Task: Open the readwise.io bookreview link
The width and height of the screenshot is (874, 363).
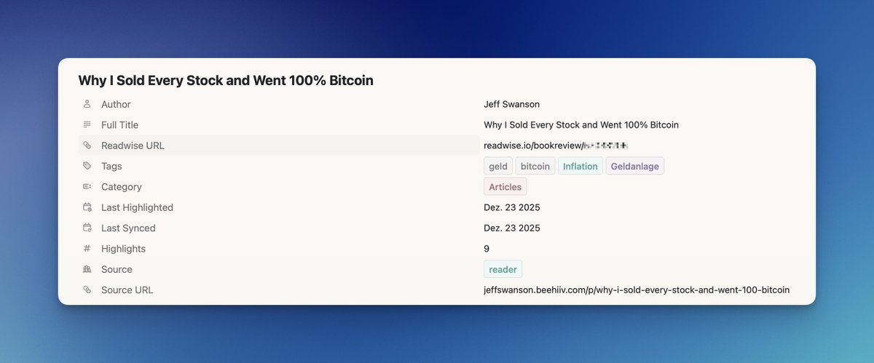Action: (555, 145)
